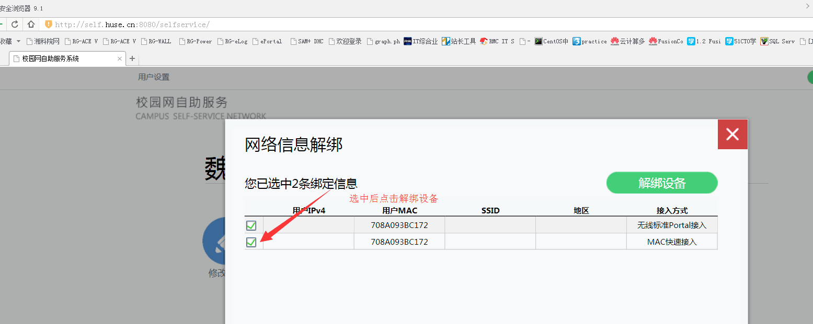
Task: Close the 校园网自助服务系统 browser tab
Action: click(x=120, y=59)
